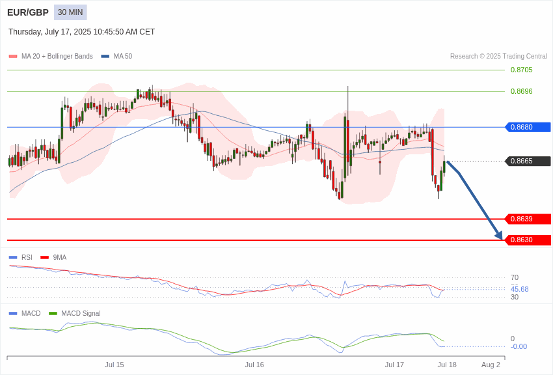Image resolution: width=553 pixels, height=375 pixels.
Task: Click the MA 20 + Bollinger Bands swatch
Action: coord(13,57)
